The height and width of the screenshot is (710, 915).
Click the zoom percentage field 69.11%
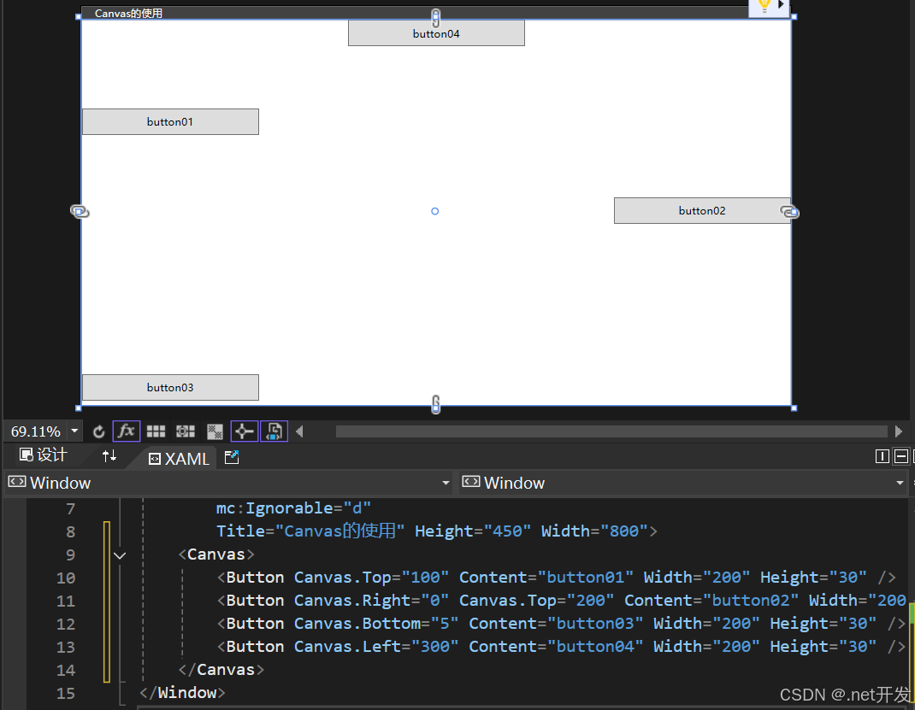36,431
